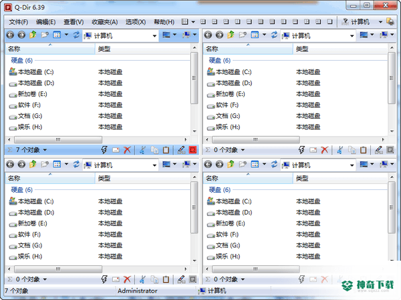Open 编辑(E) menu

[x=45, y=22]
